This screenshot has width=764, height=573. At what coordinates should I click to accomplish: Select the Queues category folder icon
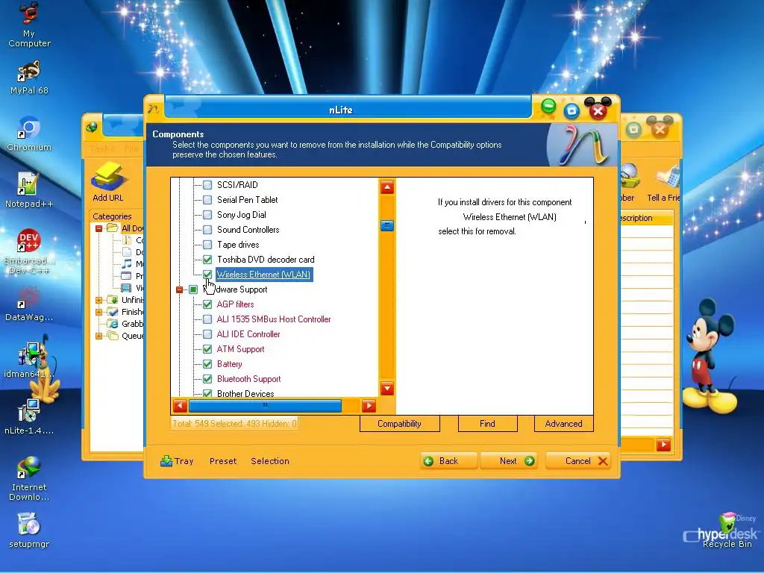[x=113, y=336]
